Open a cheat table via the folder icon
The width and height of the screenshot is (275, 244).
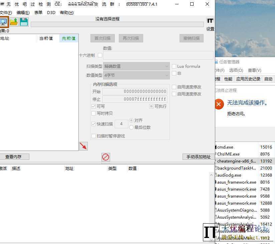(14, 22)
